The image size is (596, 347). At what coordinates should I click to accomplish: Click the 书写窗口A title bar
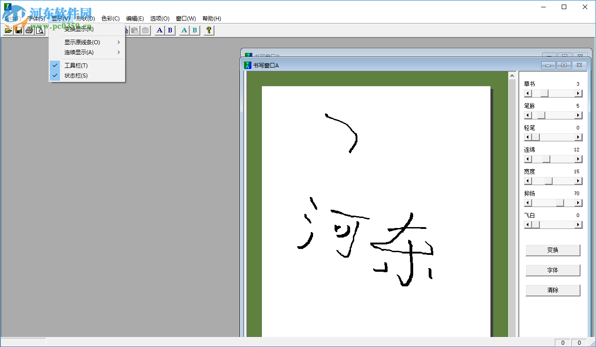coord(366,65)
